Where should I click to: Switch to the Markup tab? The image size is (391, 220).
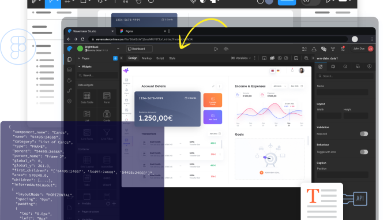(x=146, y=58)
